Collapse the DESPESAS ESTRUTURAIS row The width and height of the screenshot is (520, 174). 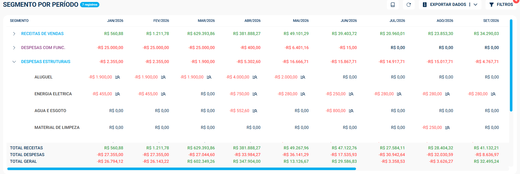point(14,62)
